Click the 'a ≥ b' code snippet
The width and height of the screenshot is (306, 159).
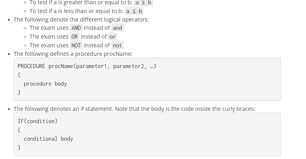(x=143, y=3)
